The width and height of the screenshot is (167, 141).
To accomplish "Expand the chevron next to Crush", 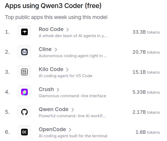I will point(58,90).
